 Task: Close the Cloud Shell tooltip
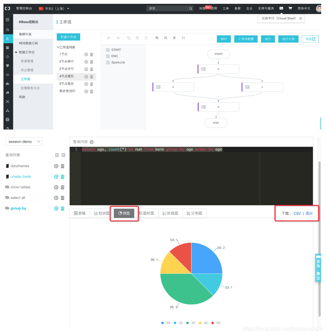coord(300,18)
